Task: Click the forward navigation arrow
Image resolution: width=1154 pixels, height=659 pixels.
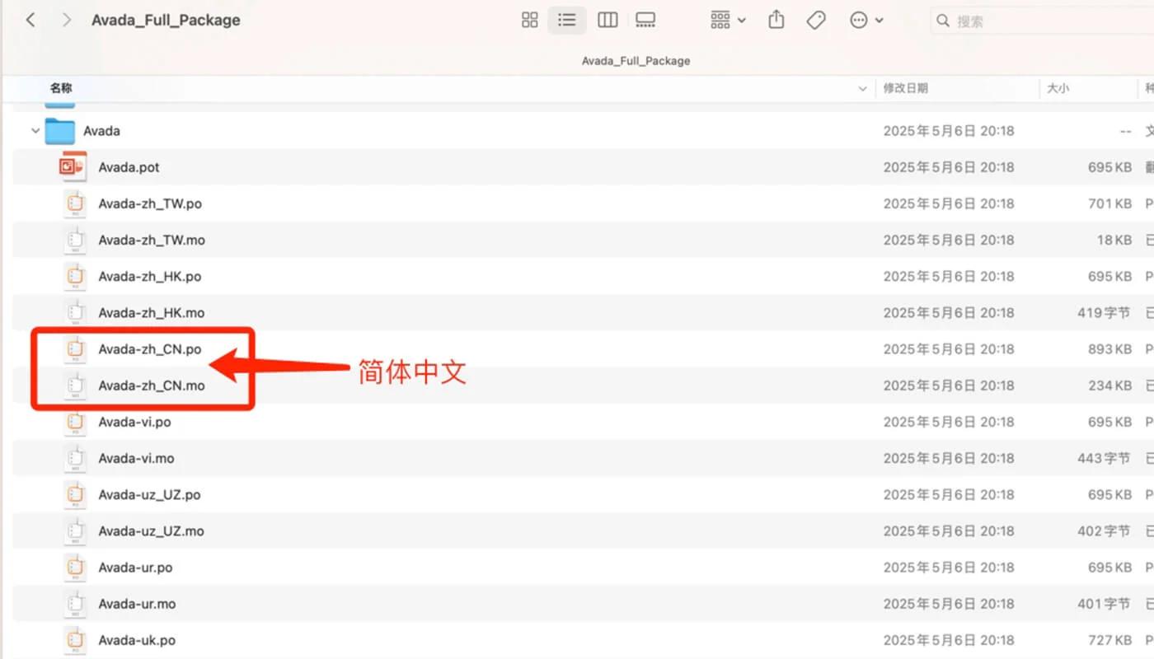Action: (66, 20)
